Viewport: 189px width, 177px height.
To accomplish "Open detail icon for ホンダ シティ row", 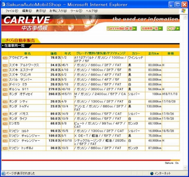I will 5,102.
